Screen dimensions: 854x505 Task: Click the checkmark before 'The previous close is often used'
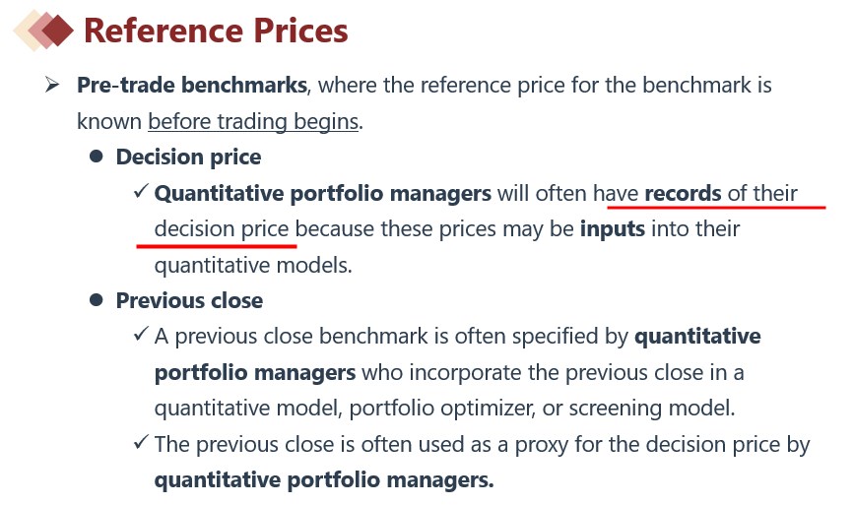(141, 444)
